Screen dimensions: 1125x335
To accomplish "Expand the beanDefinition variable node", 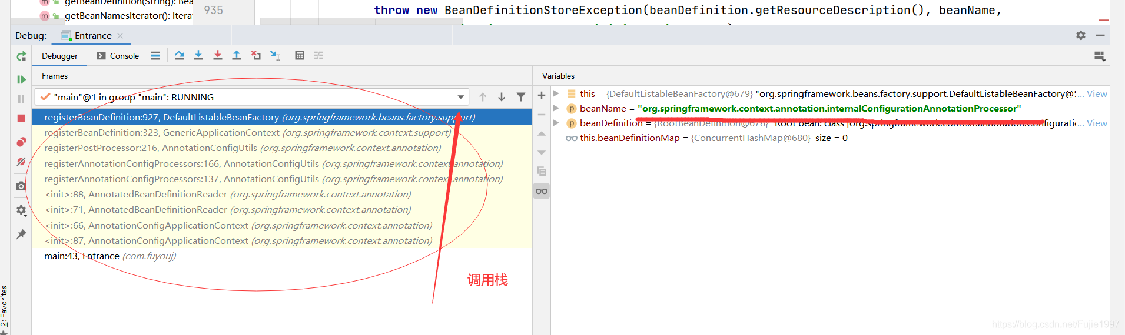I will 556,123.
